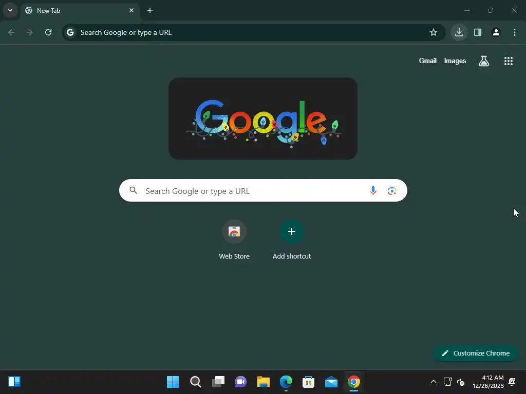The height and width of the screenshot is (394, 526).
Task: Open Mail app from taskbar
Action: [x=331, y=382]
